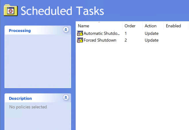The height and width of the screenshot is (130, 189).
Task: Collapse the Processing panel chevron
Action: 66,30
